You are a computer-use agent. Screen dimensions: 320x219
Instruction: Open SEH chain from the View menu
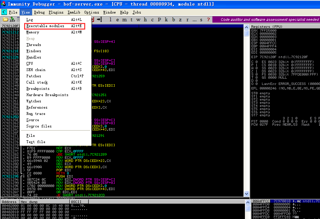click(56, 70)
